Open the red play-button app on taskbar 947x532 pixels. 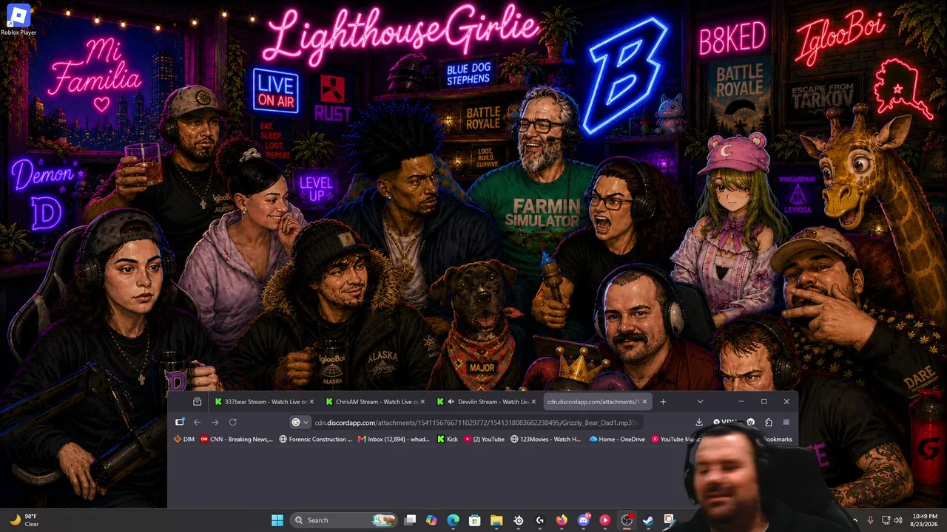(x=605, y=520)
